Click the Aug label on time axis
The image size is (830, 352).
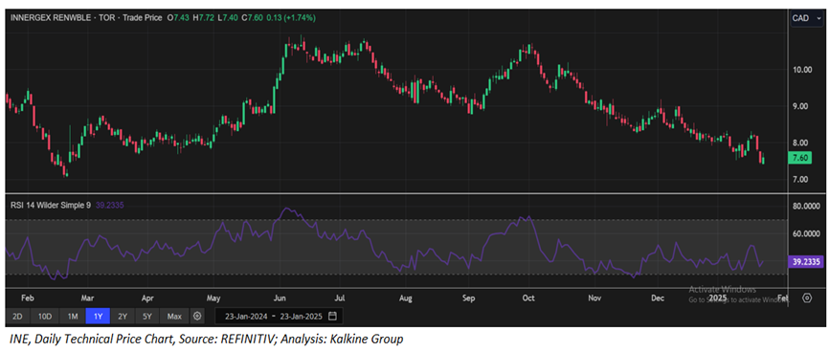(x=406, y=298)
